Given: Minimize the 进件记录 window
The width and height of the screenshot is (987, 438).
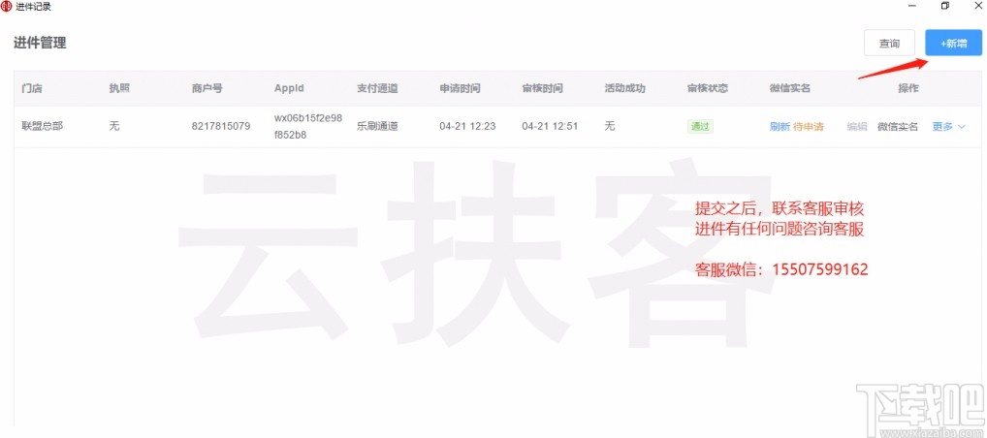Looking at the screenshot, I should tap(912, 6).
